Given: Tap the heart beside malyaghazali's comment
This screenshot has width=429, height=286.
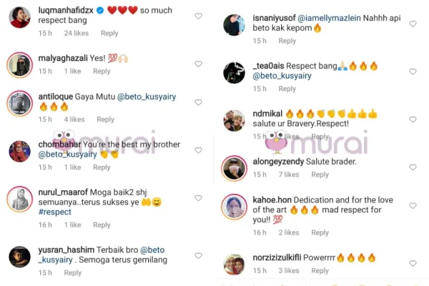Looking at the screenshot, I should point(198,64).
